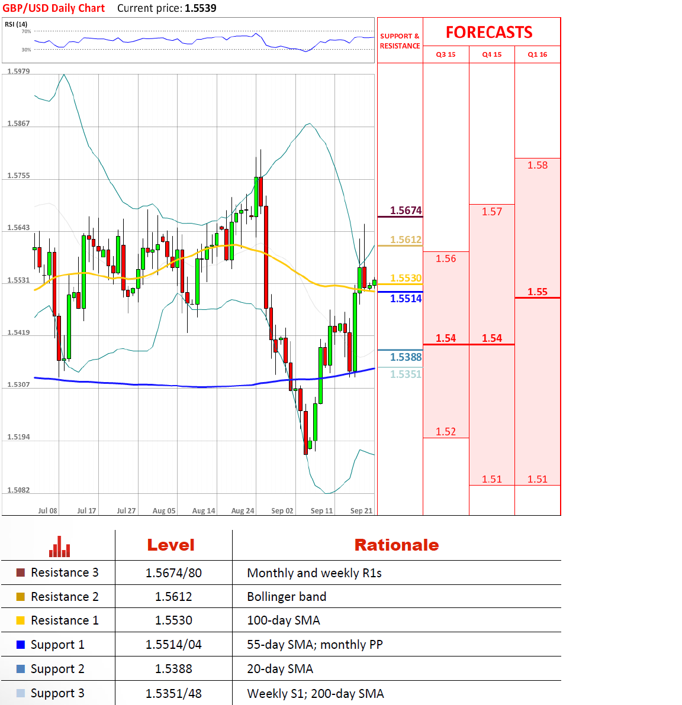Click the 1.5530 level label beside chart

pos(406,278)
